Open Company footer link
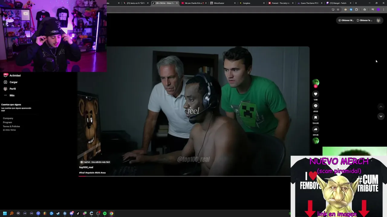The image size is (387, 217). tap(8, 118)
